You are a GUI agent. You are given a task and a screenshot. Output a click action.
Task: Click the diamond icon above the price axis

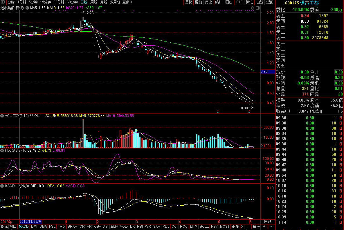252,8
